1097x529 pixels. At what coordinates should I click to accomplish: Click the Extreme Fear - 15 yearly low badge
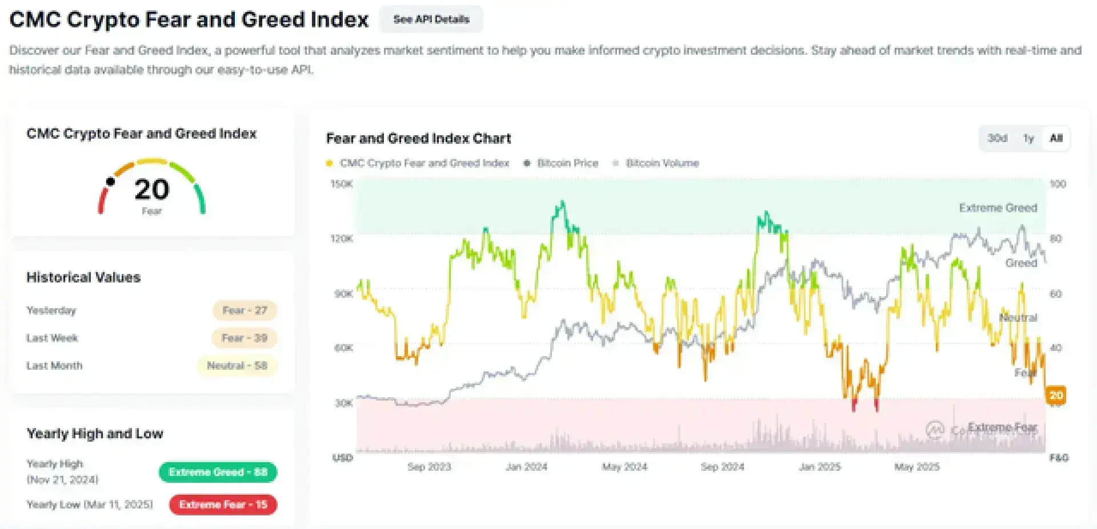point(222,504)
